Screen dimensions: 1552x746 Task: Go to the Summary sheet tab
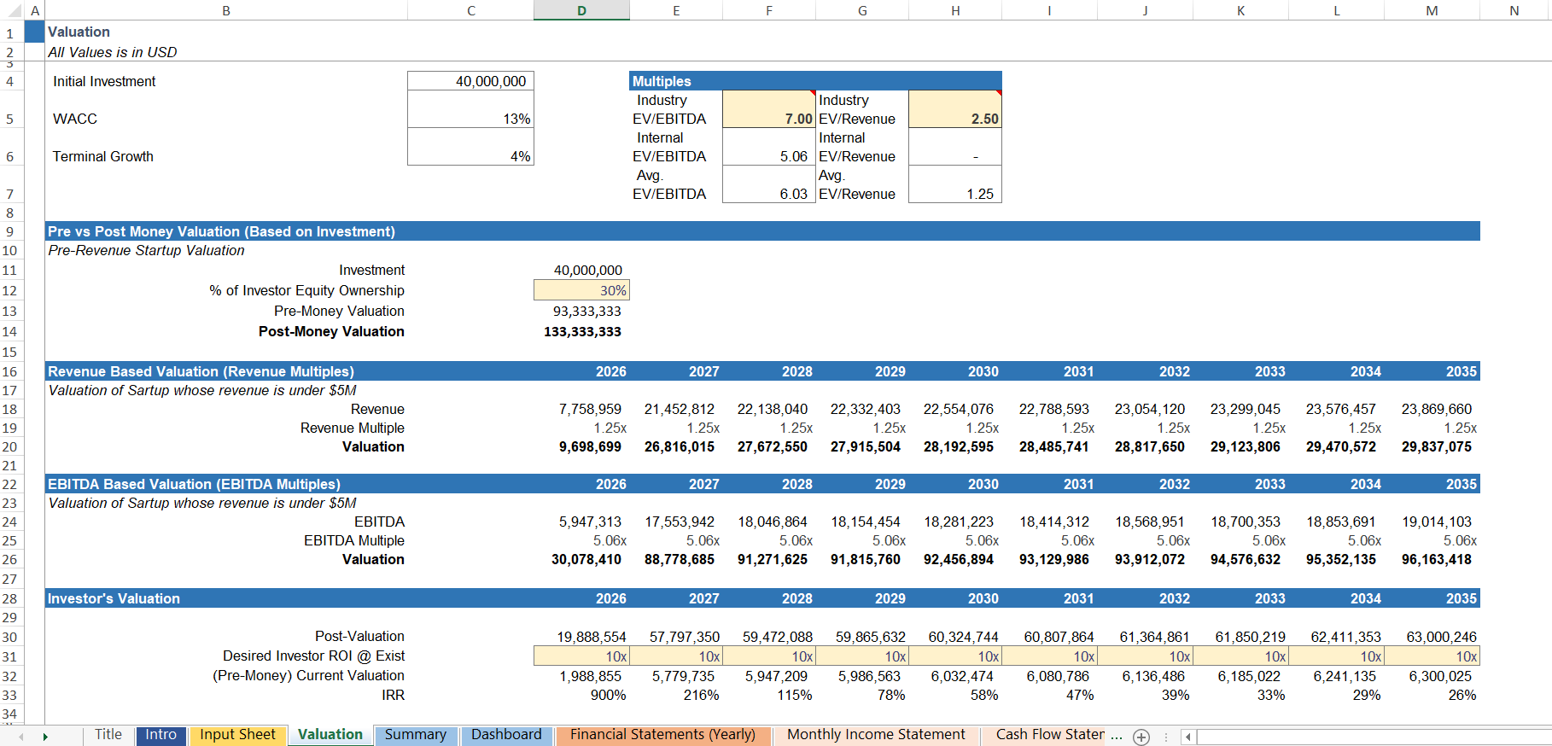pyautogui.click(x=415, y=735)
